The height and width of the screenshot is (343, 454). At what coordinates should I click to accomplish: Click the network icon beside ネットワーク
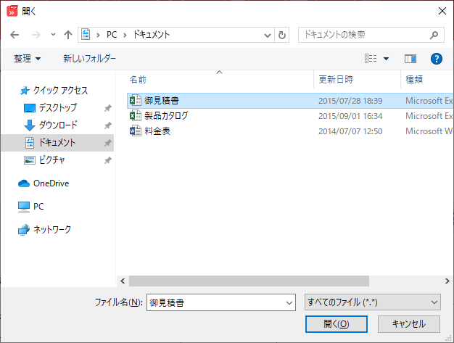[x=24, y=230]
